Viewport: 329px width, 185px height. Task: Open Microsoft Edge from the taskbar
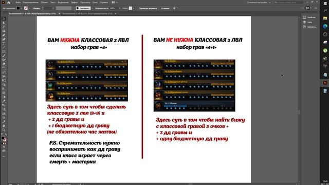[325, 26]
